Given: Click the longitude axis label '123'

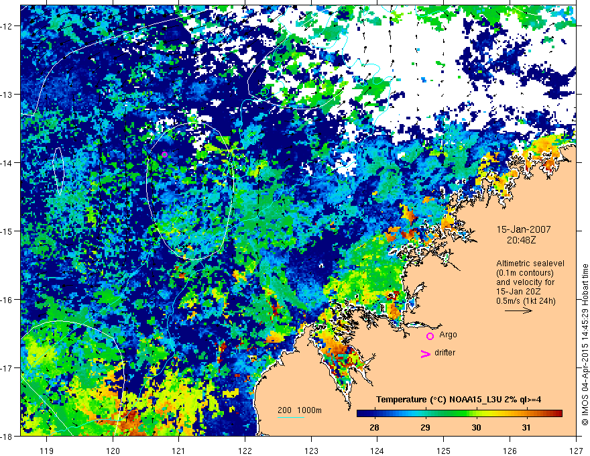Looking at the screenshot, I should tap(311, 451).
